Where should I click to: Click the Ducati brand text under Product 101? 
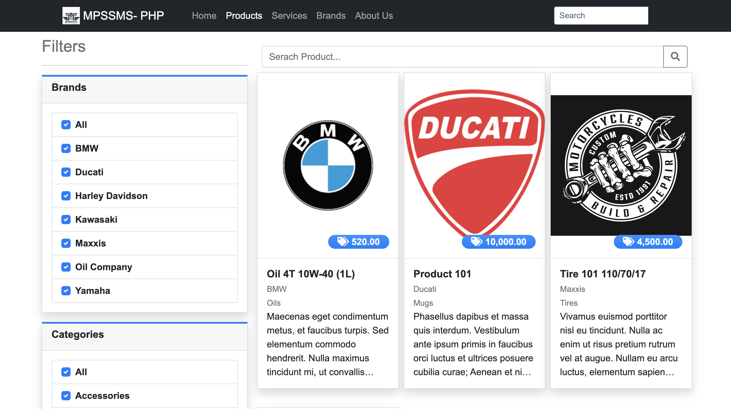(425, 289)
